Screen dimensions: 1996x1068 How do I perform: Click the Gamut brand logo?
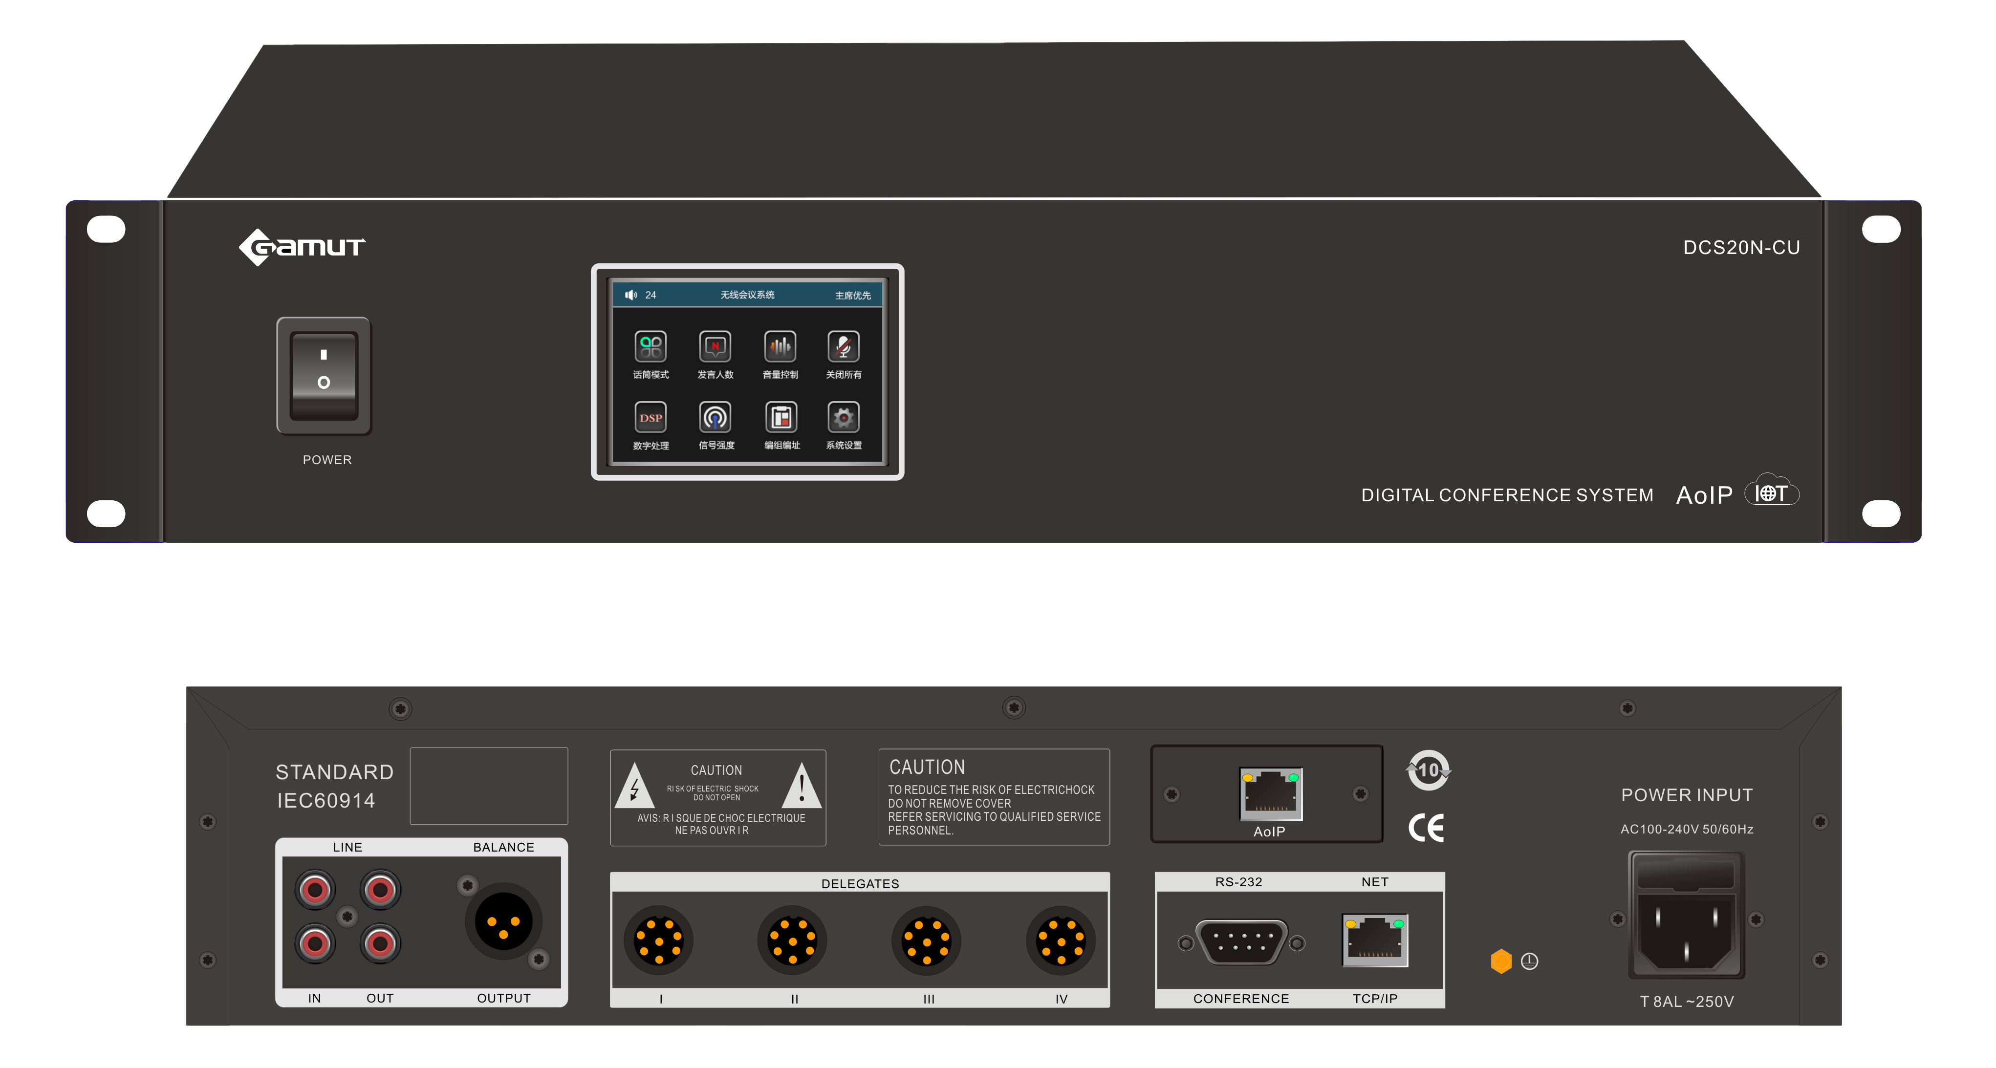click(302, 247)
